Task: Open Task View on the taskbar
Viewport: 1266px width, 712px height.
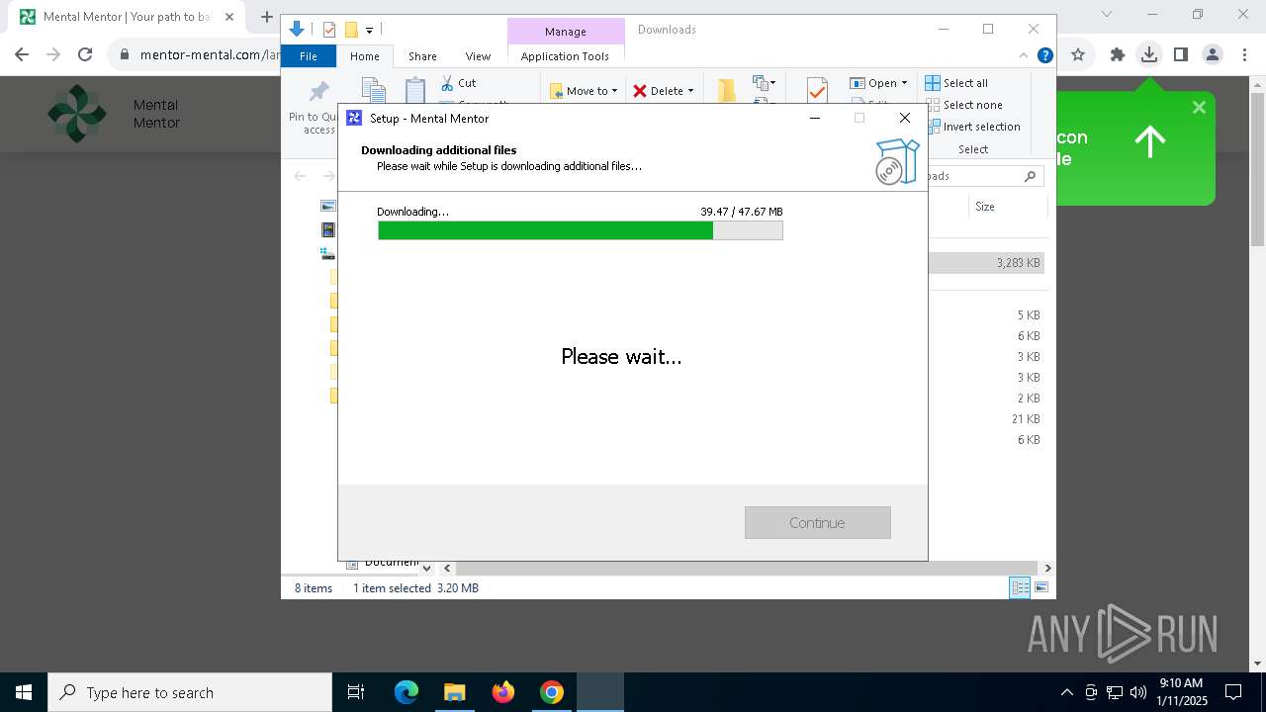Action: 356,692
